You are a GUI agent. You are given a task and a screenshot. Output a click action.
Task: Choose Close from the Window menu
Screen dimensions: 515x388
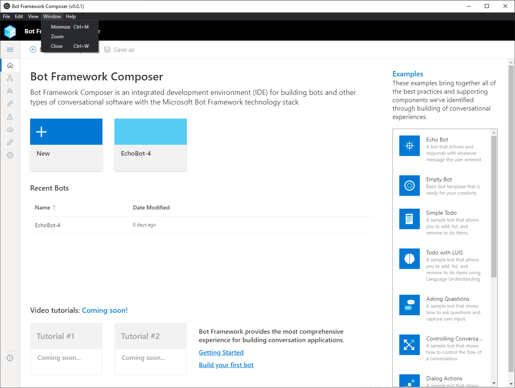pyautogui.click(x=70, y=46)
